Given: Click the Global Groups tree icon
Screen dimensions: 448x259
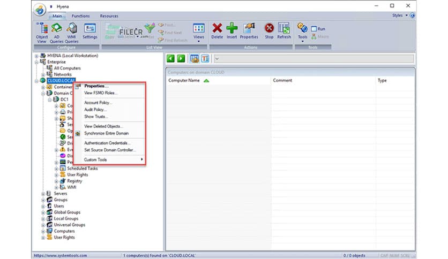Looking at the screenshot, I should [49, 212].
